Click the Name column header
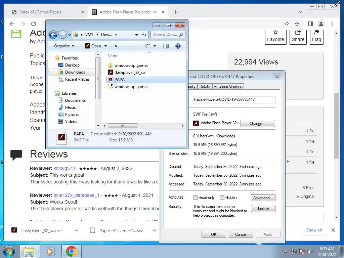The width and height of the screenshot is (344, 258). point(113,56)
